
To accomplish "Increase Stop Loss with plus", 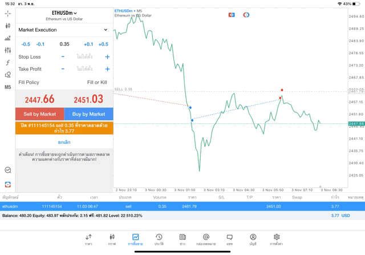I will (x=107, y=56).
